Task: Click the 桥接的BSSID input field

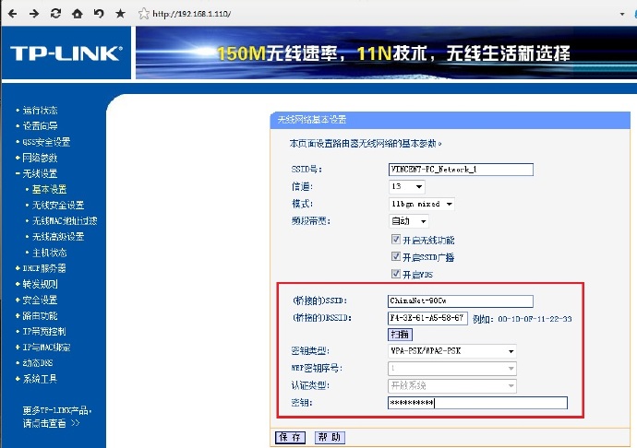Action: [427, 318]
